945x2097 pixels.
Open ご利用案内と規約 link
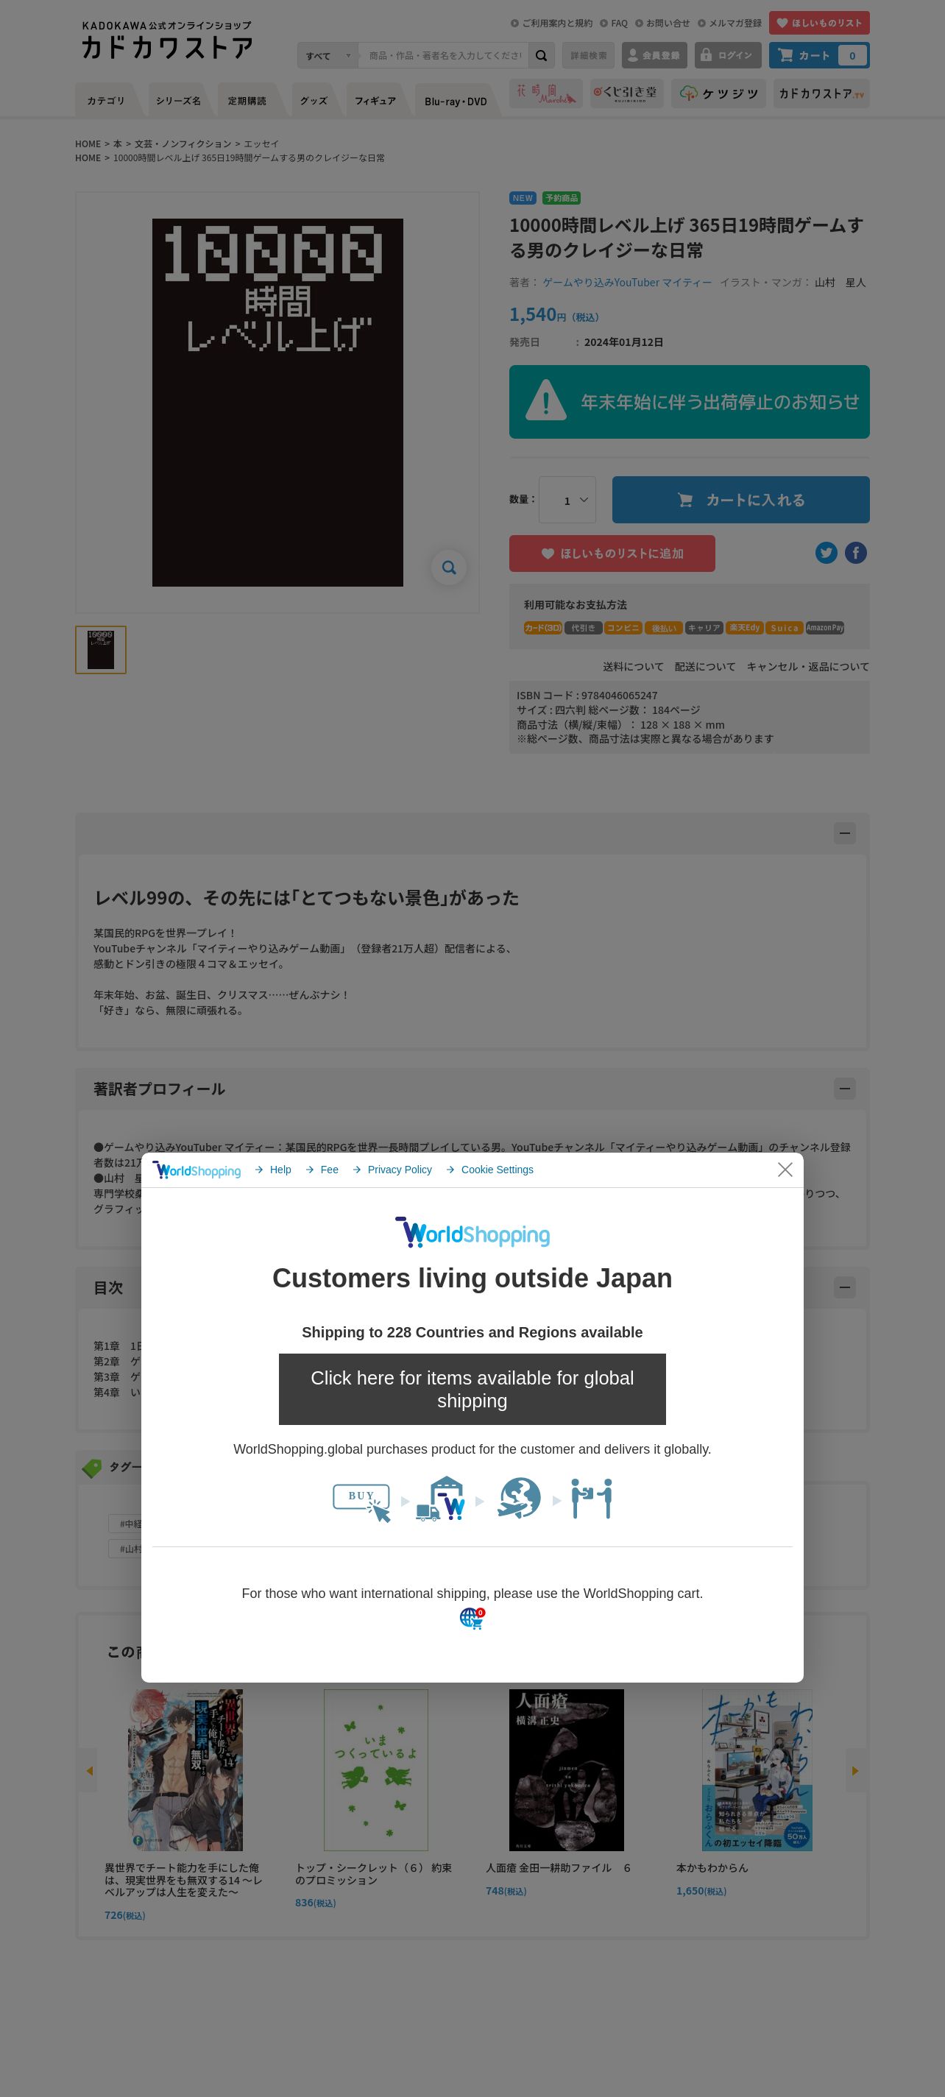(552, 23)
